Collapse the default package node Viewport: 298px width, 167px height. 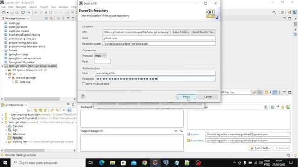point(9,78)
